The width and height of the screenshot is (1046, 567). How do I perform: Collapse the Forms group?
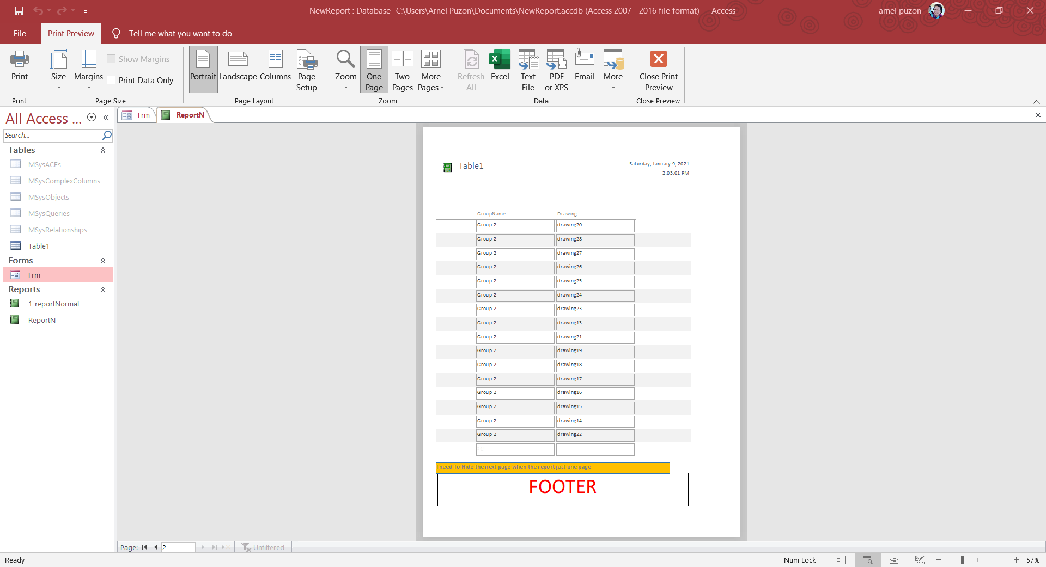click(x=103, y=261)
